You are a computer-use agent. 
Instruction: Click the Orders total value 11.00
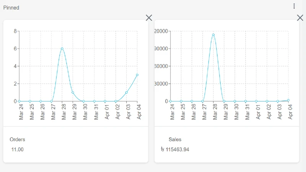17,149
